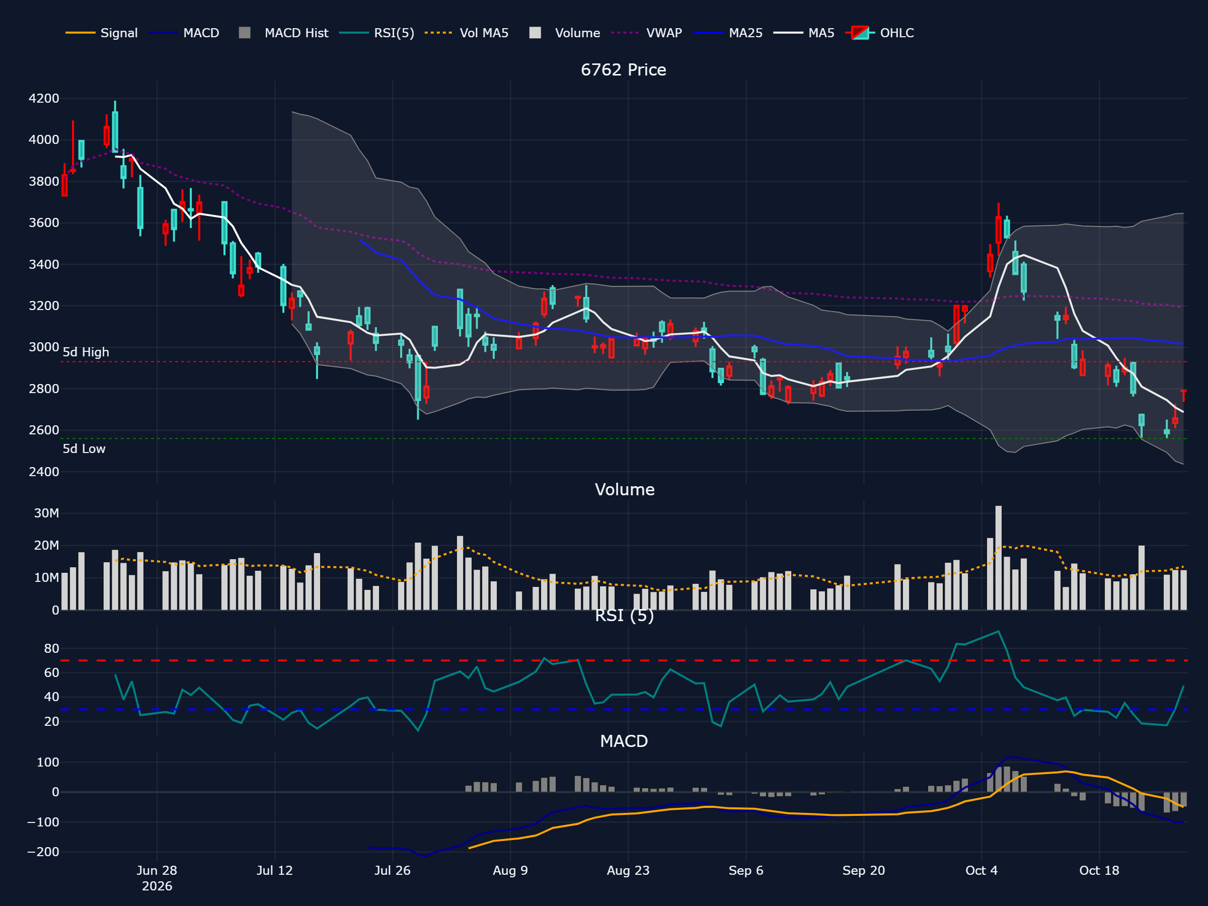Click the 'Aug 9' x-axis date label
This screenshot has height=906, width=1208.
(510, 870)
